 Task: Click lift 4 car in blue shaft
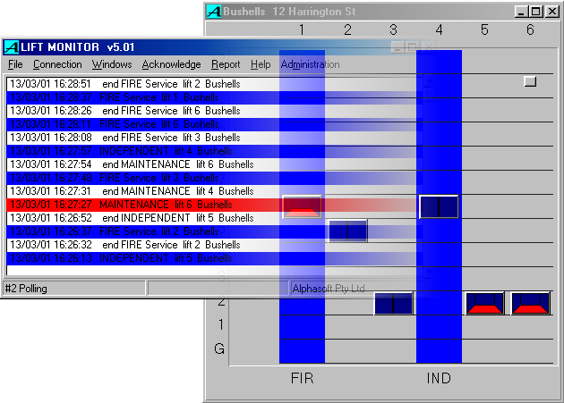pos(439,206)
